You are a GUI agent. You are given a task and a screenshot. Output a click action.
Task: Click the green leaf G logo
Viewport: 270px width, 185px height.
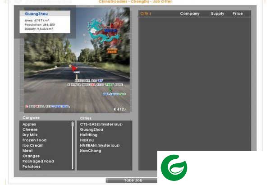coord(174,167)
